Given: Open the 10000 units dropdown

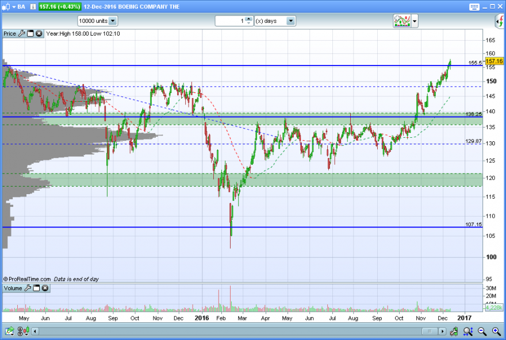Looking at the screenshot, I should point(113,21).
